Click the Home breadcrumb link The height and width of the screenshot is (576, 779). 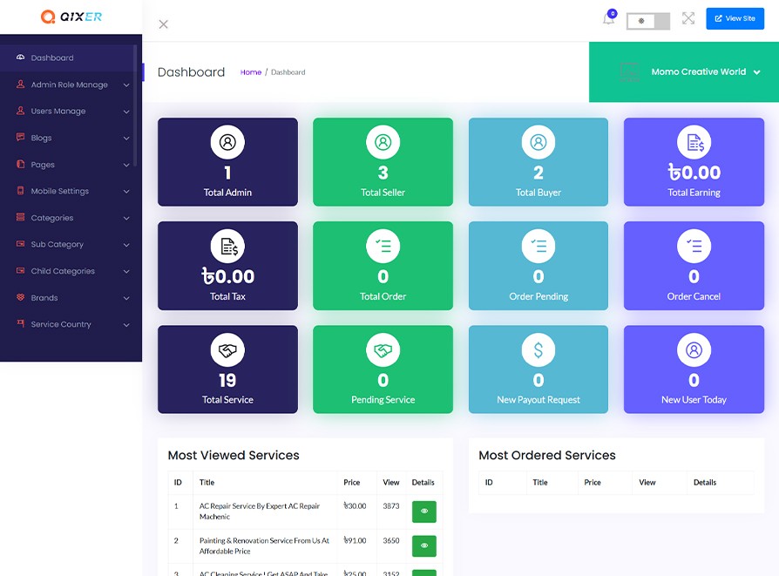250,72
